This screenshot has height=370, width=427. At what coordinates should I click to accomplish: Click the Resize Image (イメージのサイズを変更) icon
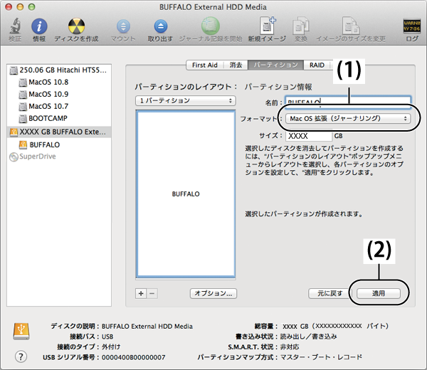coord(351,26)
